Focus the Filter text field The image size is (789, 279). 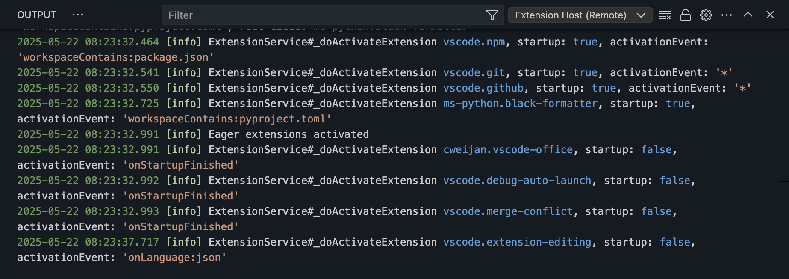point(325,15)
